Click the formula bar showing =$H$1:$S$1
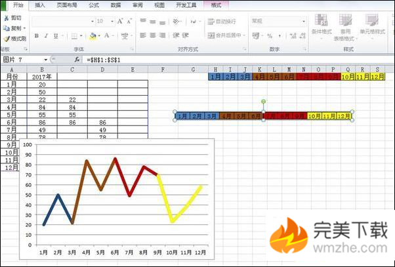This screenshot has width=395, height=267. (238, 60)
